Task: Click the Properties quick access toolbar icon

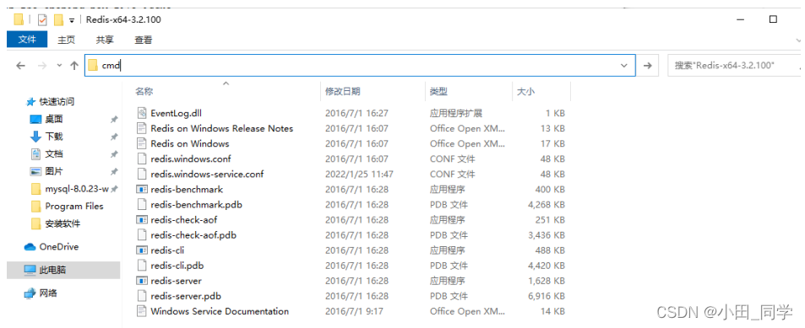Action: click(x=42, y=20)
